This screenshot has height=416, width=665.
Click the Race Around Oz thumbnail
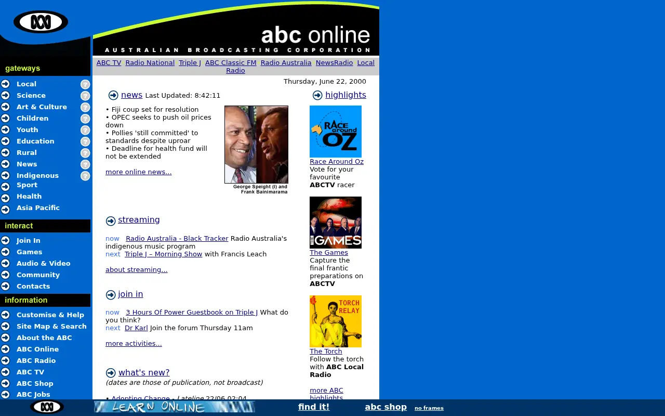[336, 132]
